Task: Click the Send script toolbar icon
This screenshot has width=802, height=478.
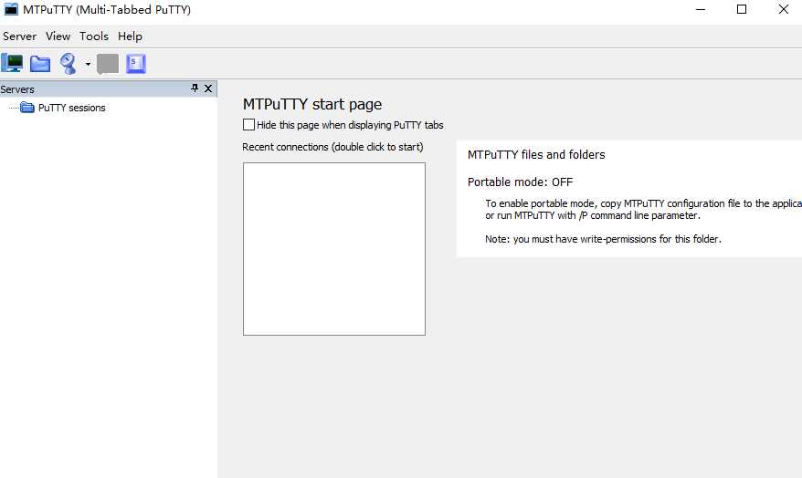Action: click(x=136, y=64)
